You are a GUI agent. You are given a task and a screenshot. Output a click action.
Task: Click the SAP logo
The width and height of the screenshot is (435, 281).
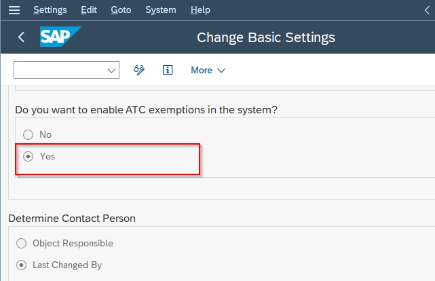[x=60, y=37]
